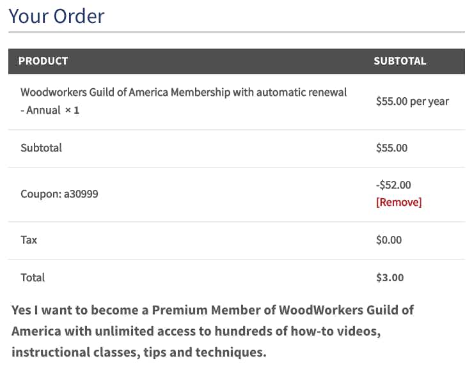472x372 pixels.
Task: Click the -$52.00 discount amount
Action: click(393, 185)
